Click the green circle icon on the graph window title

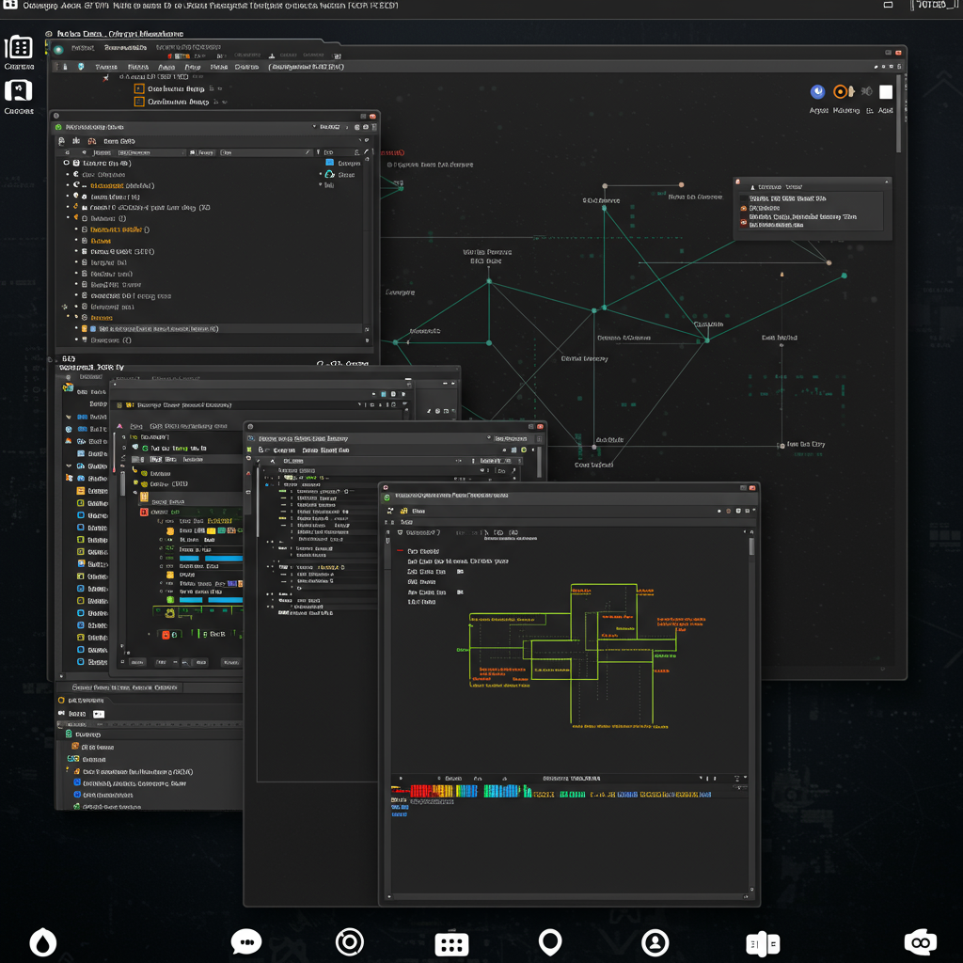point(387,497)
